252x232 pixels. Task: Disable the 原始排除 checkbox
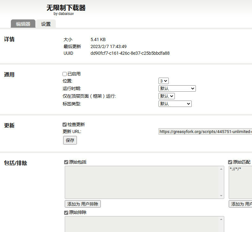[x=66, y=212]
